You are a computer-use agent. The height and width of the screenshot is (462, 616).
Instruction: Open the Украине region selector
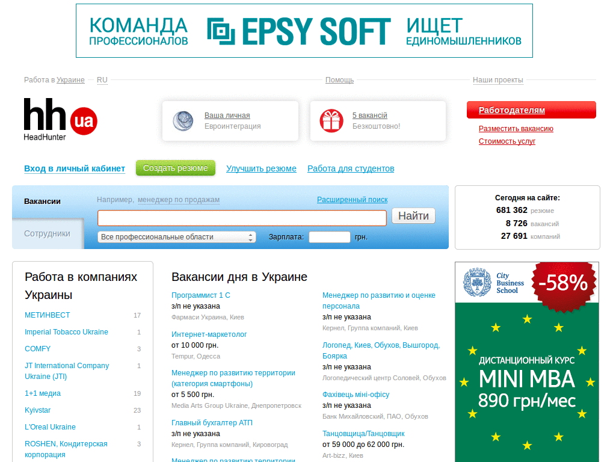pos(70,80)
